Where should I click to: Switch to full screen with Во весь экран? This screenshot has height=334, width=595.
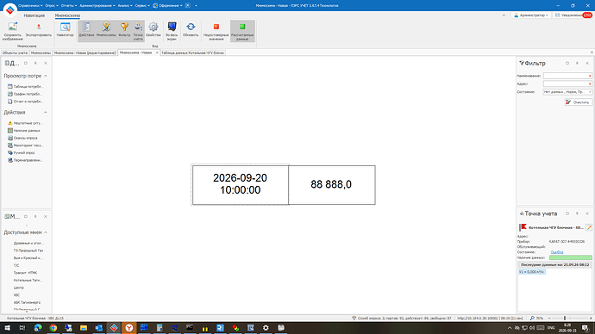click(x=172, y=31)
